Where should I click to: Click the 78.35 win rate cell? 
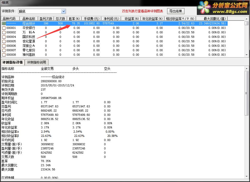point(76,23)
